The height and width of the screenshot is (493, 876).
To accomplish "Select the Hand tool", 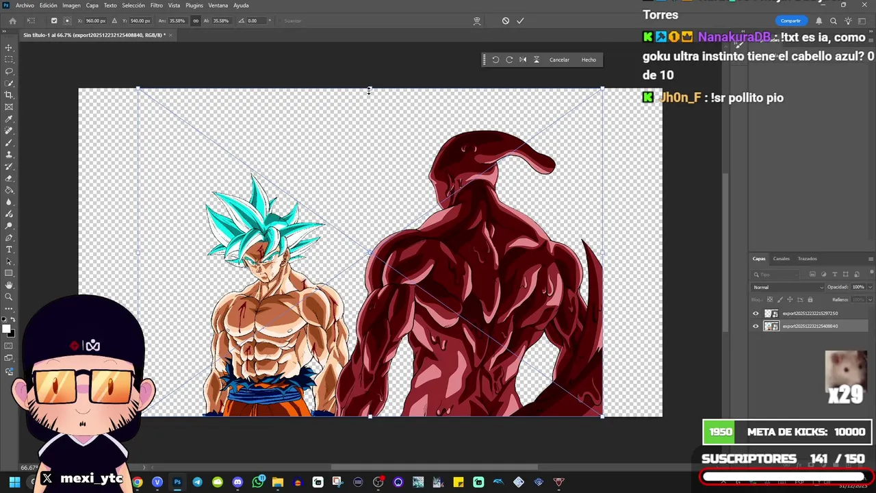I will click(x=9, y=285).
